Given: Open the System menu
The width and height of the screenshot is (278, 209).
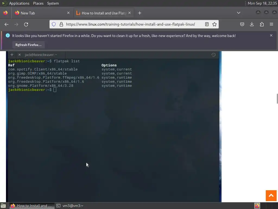Looking at the screenshot, I should coord(53,3).
